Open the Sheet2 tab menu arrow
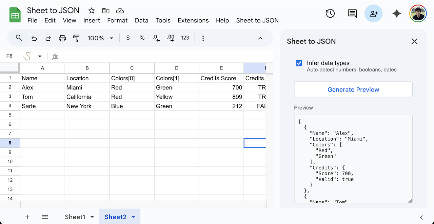 (133, 217)
